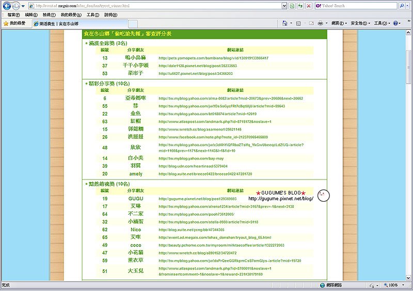Click the name Nico in row 62
This screenshot has width=413, height=291.
tap(136, 230)
